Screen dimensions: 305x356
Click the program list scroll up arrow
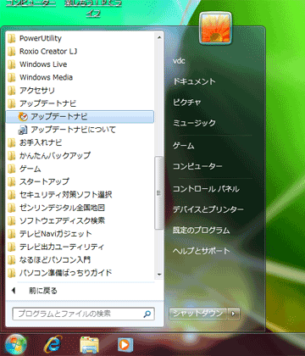(159, 37)
